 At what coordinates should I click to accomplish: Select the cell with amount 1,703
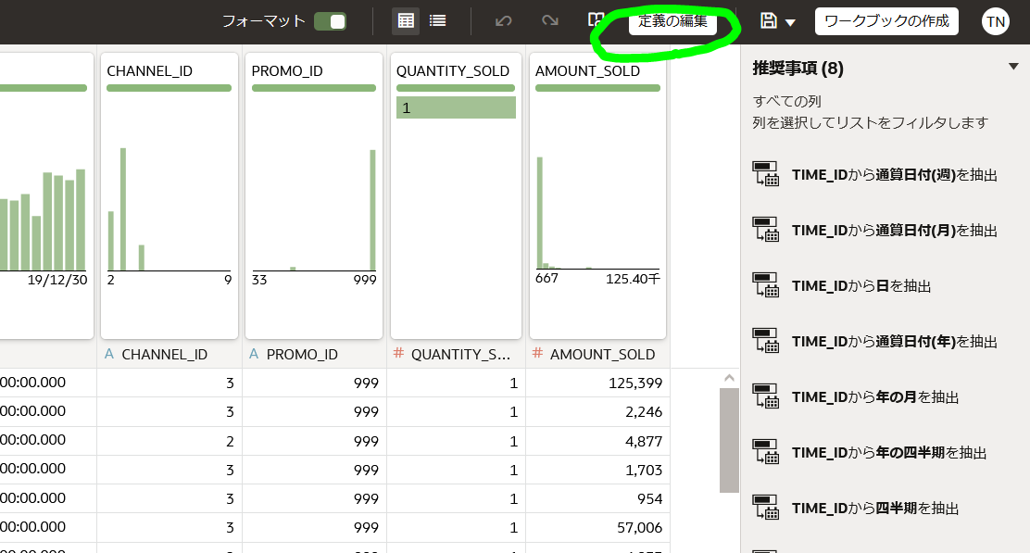[597, 470]
